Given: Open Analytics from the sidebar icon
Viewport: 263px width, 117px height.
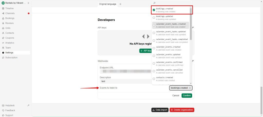Looking at the screenshot, I should [3, 43].
